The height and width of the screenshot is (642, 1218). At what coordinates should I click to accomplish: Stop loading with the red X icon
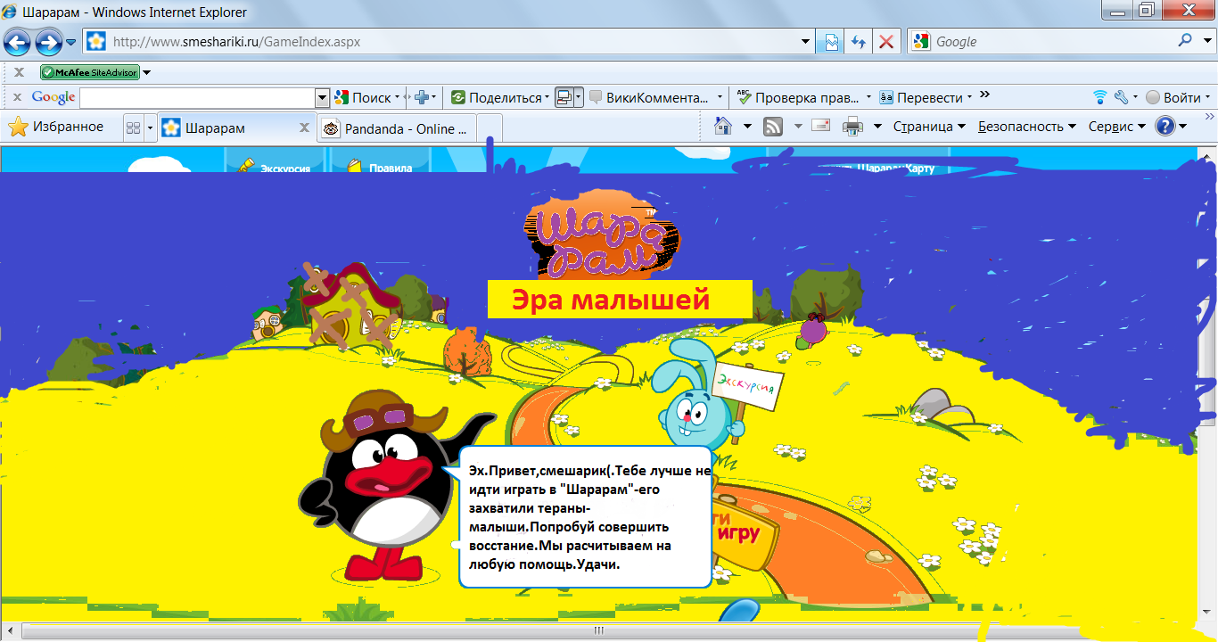[885, 41]
